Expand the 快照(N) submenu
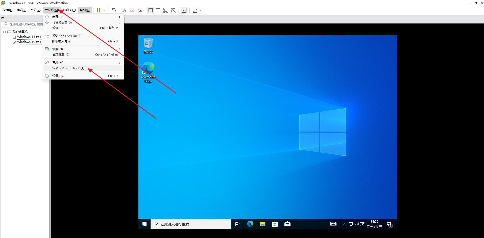484x238 pixels. tap(83, 49)
